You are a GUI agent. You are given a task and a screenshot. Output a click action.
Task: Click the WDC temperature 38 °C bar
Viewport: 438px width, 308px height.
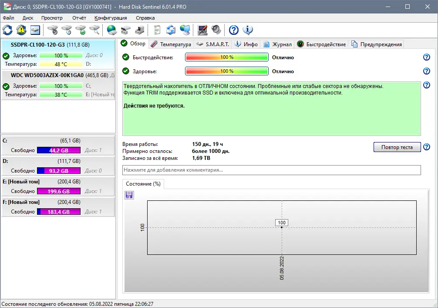coord(61,95)
